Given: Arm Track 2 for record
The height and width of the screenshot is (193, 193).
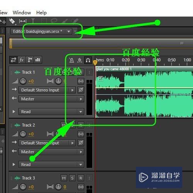Looking at the screenshot, I should click(81, 125).
